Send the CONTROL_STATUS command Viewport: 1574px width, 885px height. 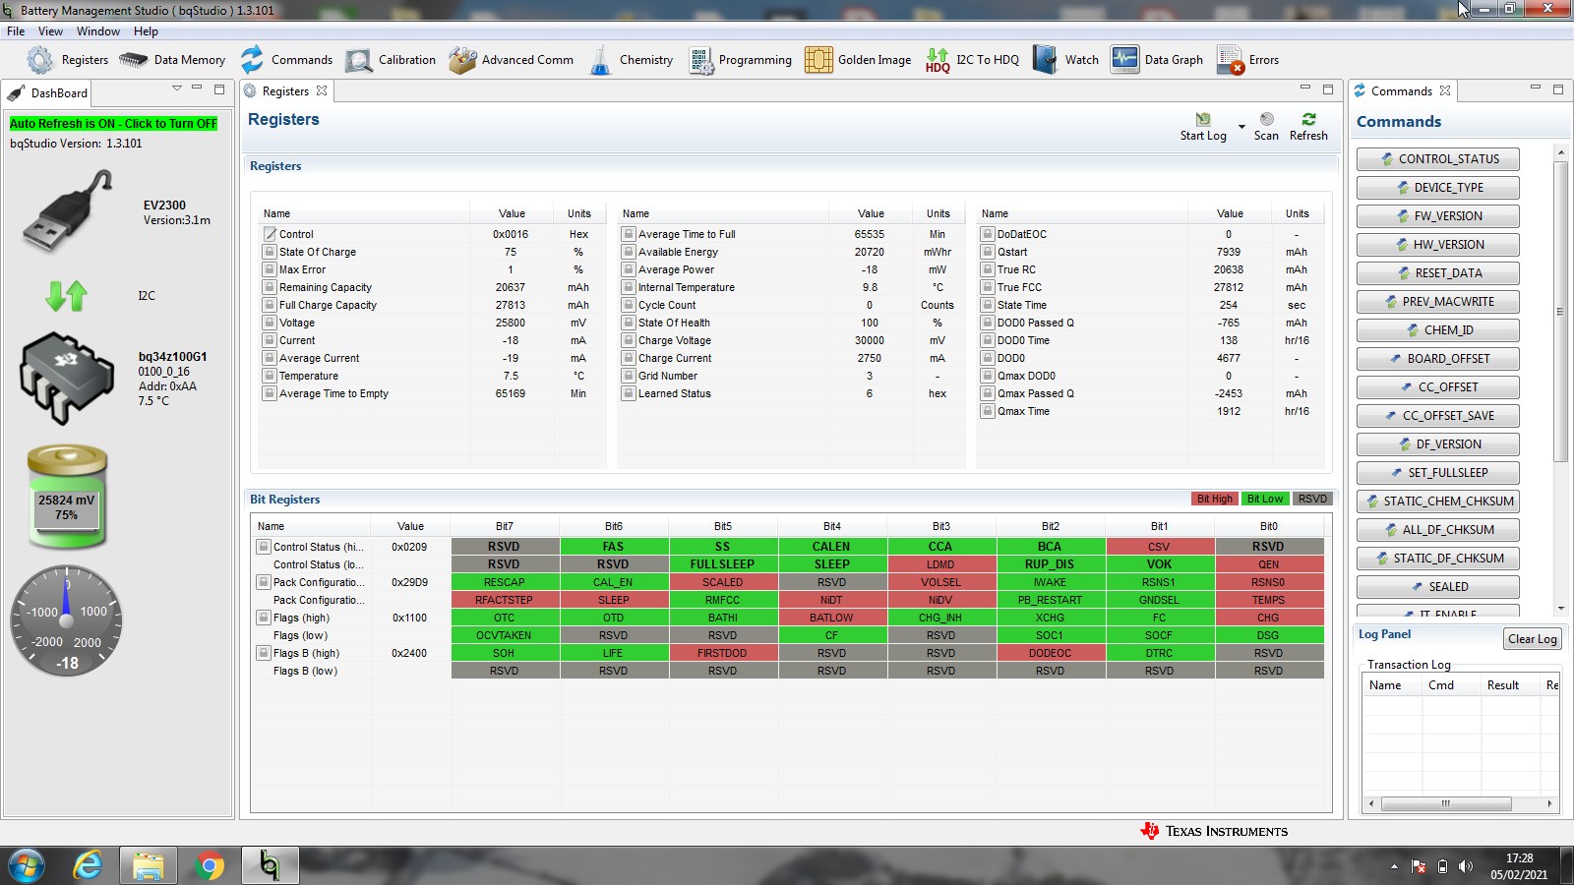(x=1438, y=159)
